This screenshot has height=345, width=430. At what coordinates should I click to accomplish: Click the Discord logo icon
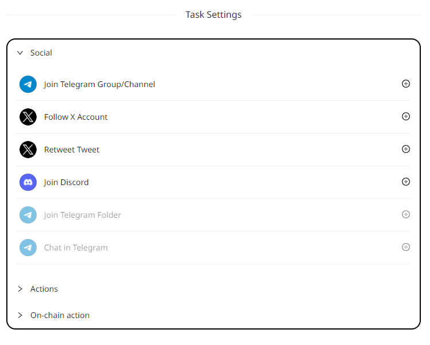coord(28,182)
